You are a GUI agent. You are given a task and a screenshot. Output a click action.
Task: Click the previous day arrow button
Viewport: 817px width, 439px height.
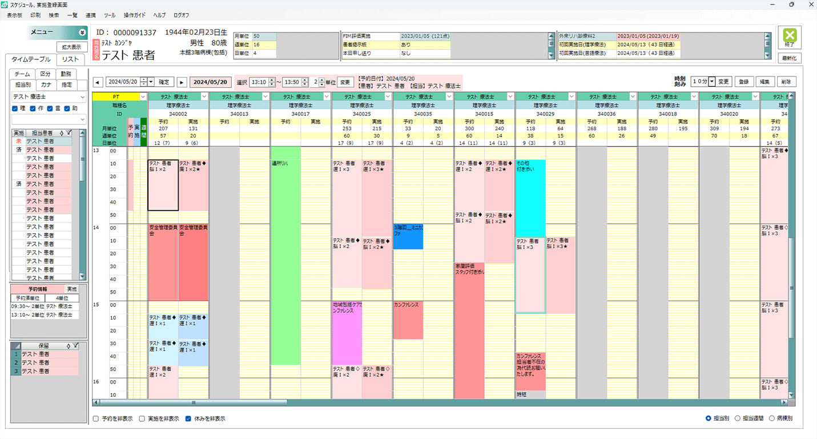[97, 82]
